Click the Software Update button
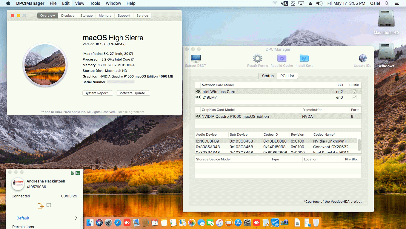 (x=133, y=93)
